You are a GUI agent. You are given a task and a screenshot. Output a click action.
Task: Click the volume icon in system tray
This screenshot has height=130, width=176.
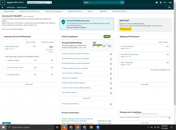tap(152, 127)
